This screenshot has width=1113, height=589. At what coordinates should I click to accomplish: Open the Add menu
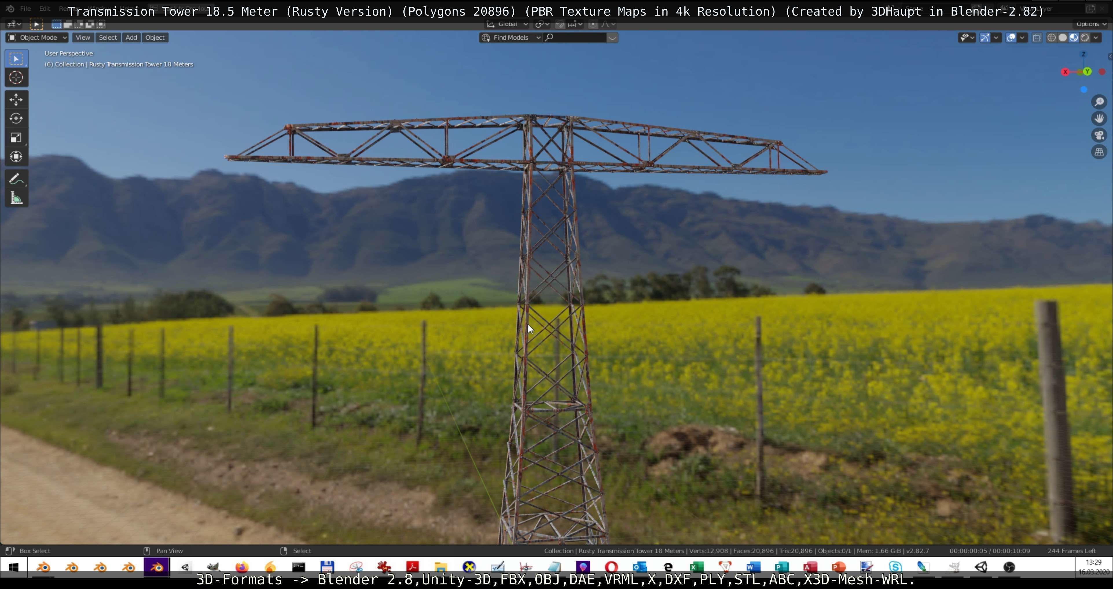[131, 38]
